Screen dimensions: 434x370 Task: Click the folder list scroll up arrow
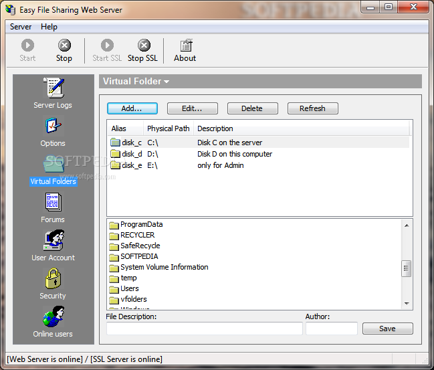point(407,225)
